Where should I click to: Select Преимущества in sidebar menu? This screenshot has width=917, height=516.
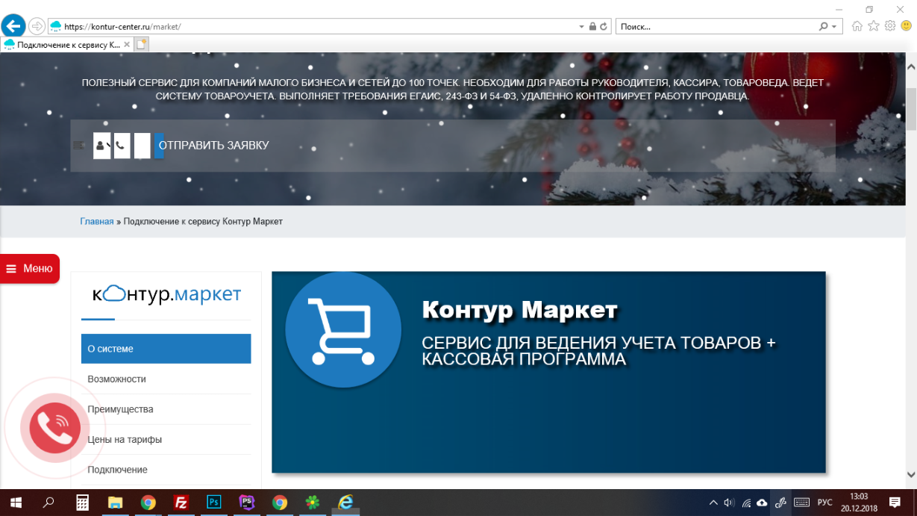166,409
